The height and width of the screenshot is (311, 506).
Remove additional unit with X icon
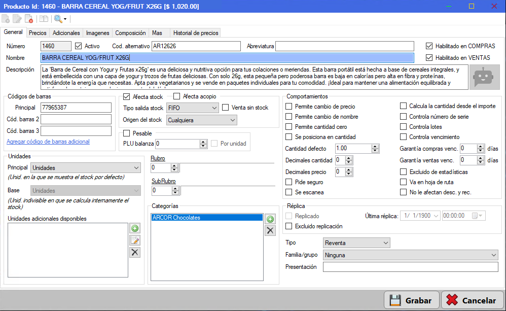(x=135, y=252)
